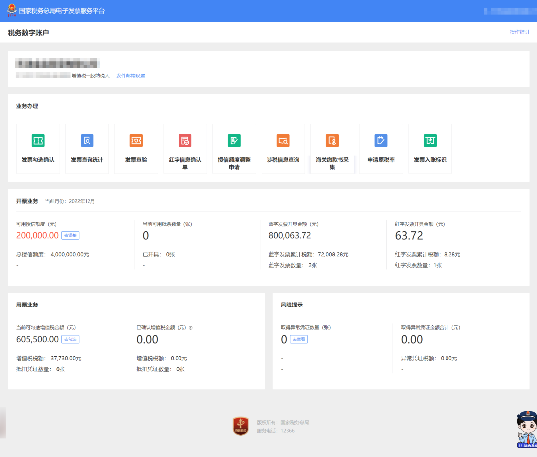Click the 去调整 button beside credit limit

point(70,235)
